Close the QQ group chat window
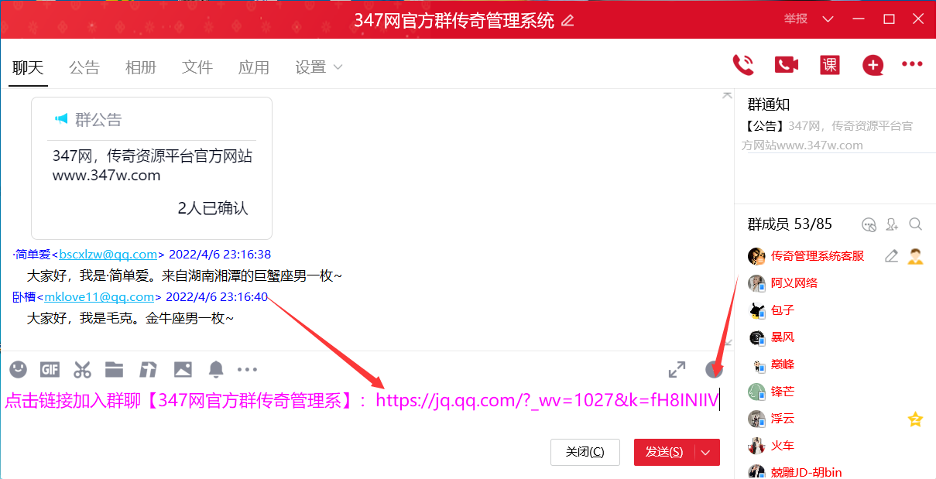This screenshot has width=936, height=479. pos(917,19)
